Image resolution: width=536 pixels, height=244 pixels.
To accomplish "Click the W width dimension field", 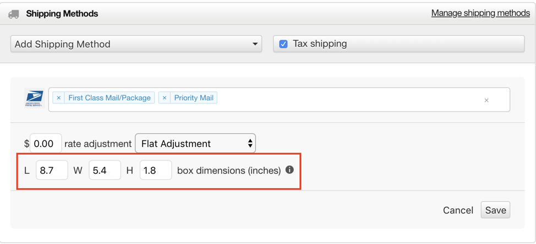I will coord(105,170).
